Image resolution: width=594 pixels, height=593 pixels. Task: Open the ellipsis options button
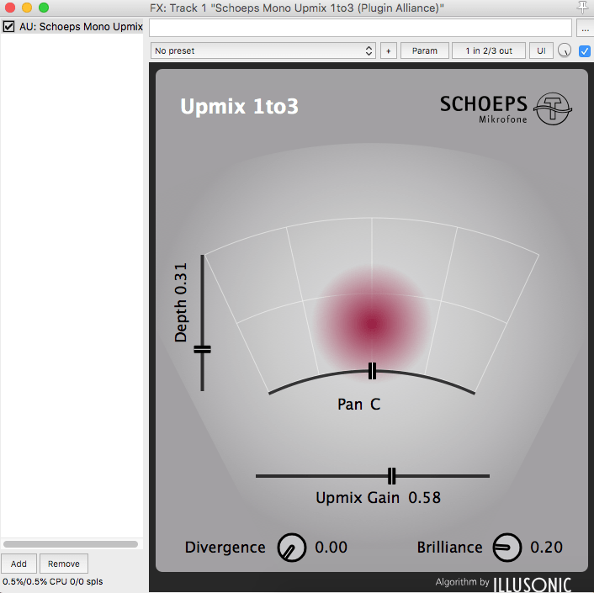click(585, 28)
